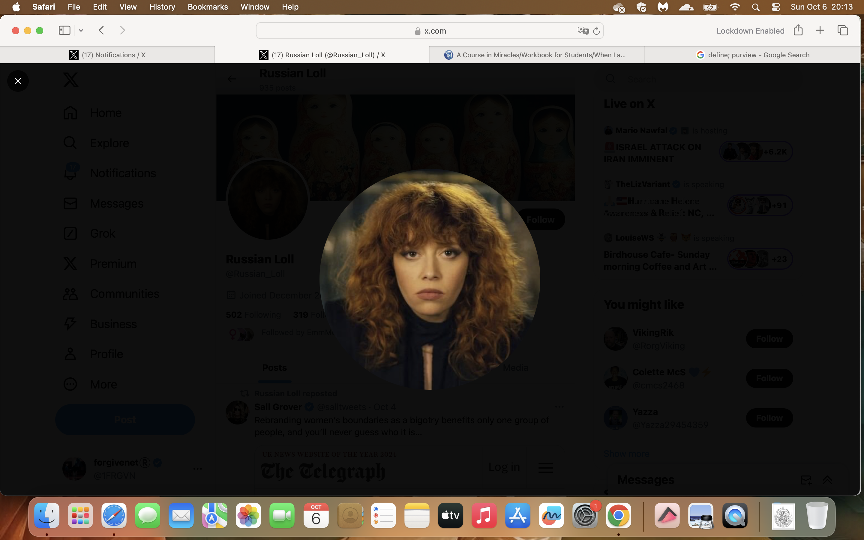
Task: Click the Safari sidebar toggle icon
Action: coord(64,30)
